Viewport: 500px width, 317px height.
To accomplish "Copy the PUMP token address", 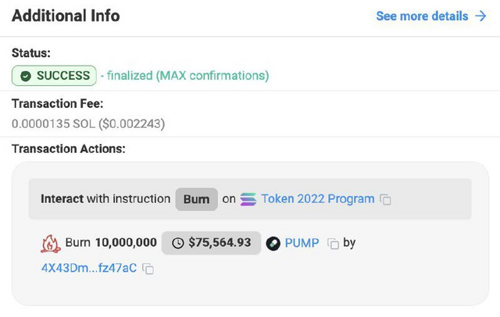I will click(x=333, y=244).
